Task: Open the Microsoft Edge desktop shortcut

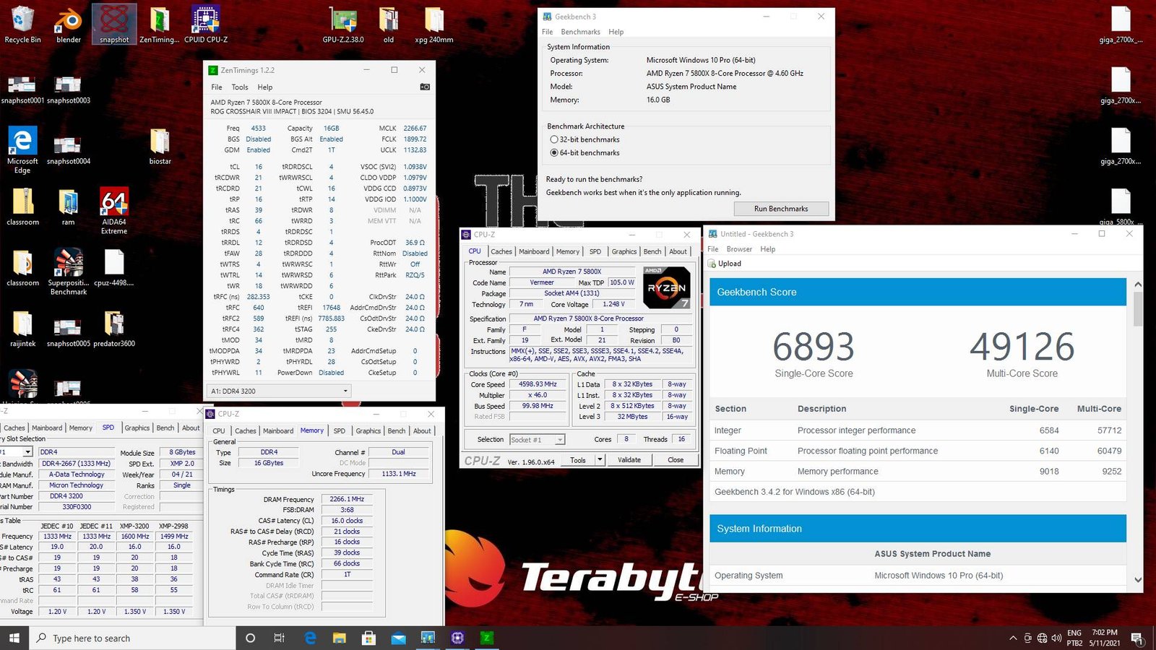Action: (x=22, y=150)
